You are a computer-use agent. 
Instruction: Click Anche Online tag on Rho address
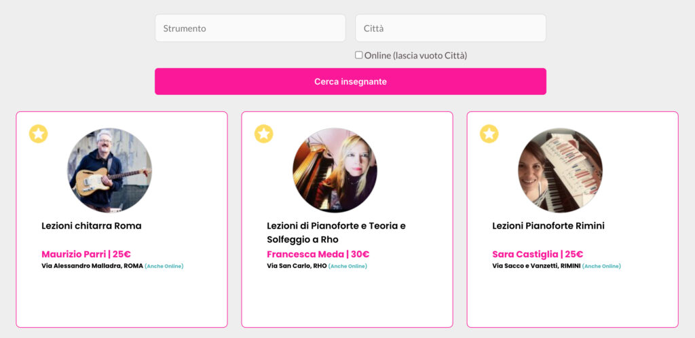pos(347,266)
